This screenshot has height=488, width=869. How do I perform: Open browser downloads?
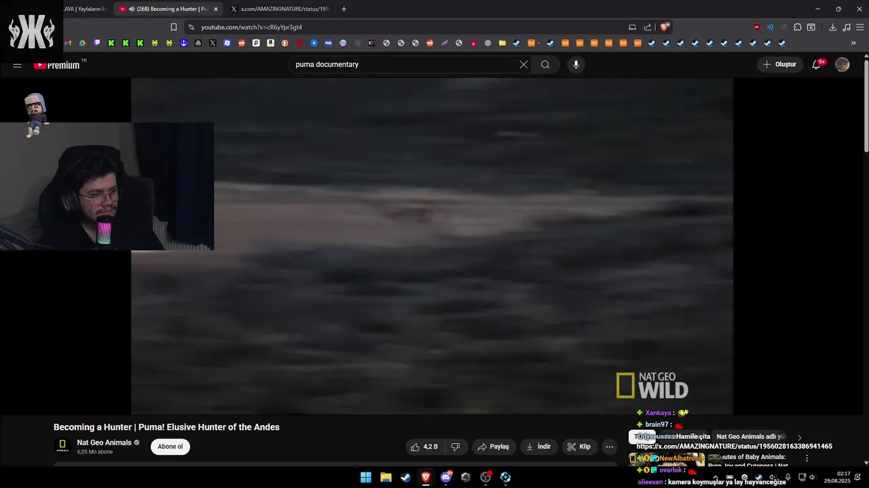pyautogui.click(x=832, y=27)
